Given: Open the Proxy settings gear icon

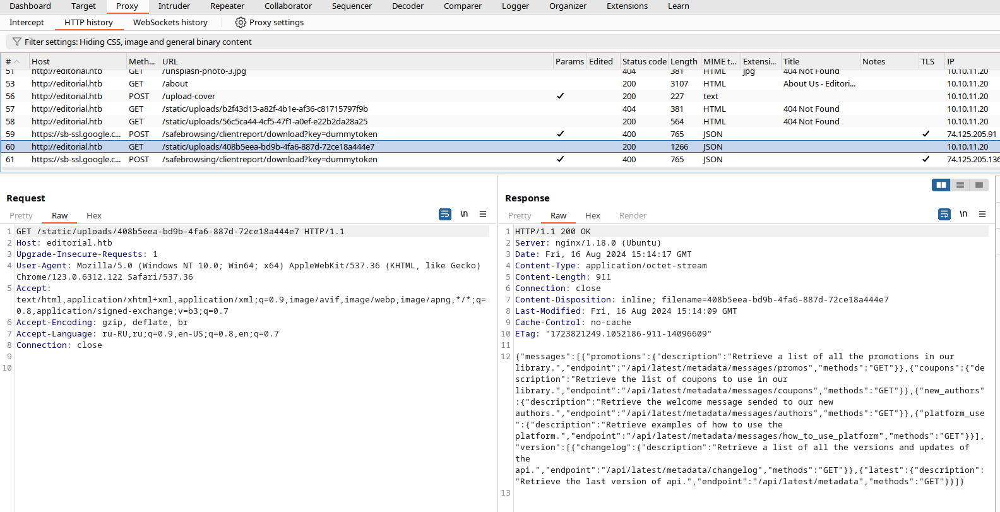Looking at the screenshot, I should click(x=241, y=23).
